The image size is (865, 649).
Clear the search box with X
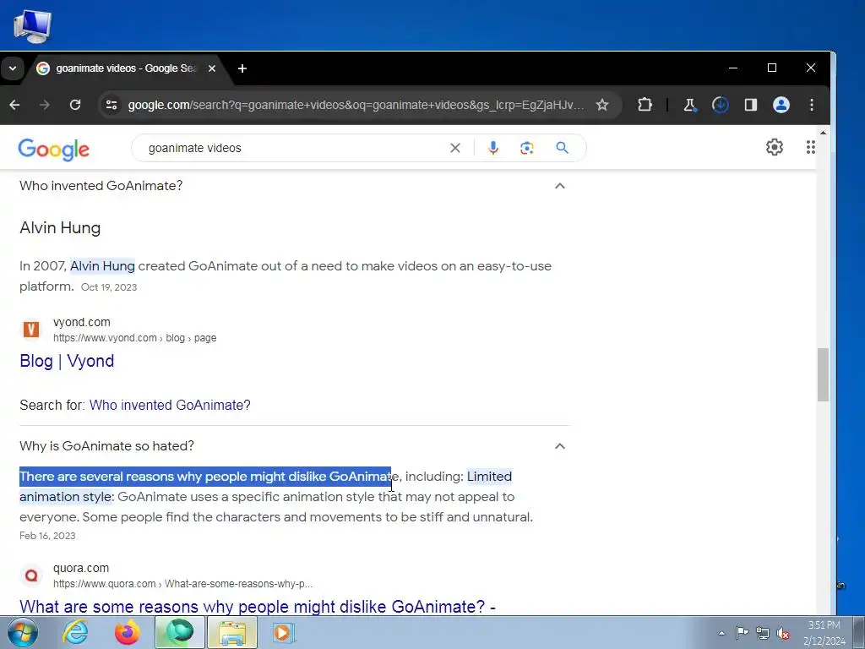pos(455,148)
